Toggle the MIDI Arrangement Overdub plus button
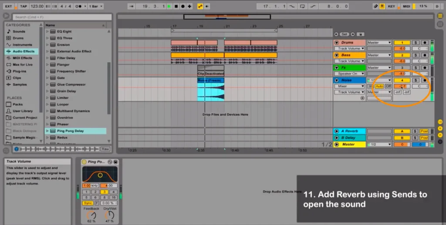Screen dimensions: 446x225 point(189,6)
